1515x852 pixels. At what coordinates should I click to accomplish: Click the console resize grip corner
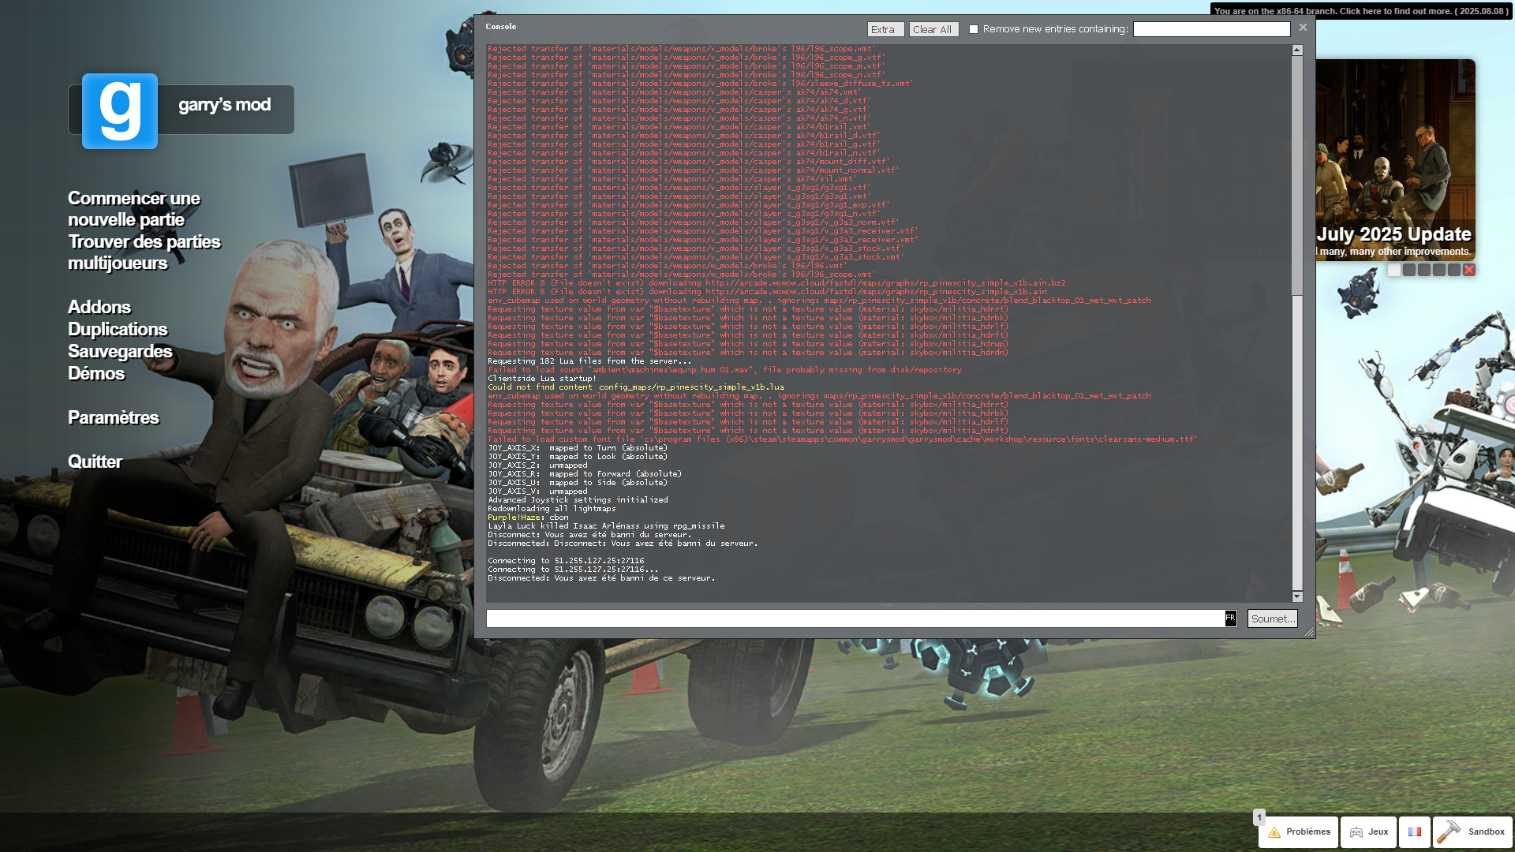1309,632
